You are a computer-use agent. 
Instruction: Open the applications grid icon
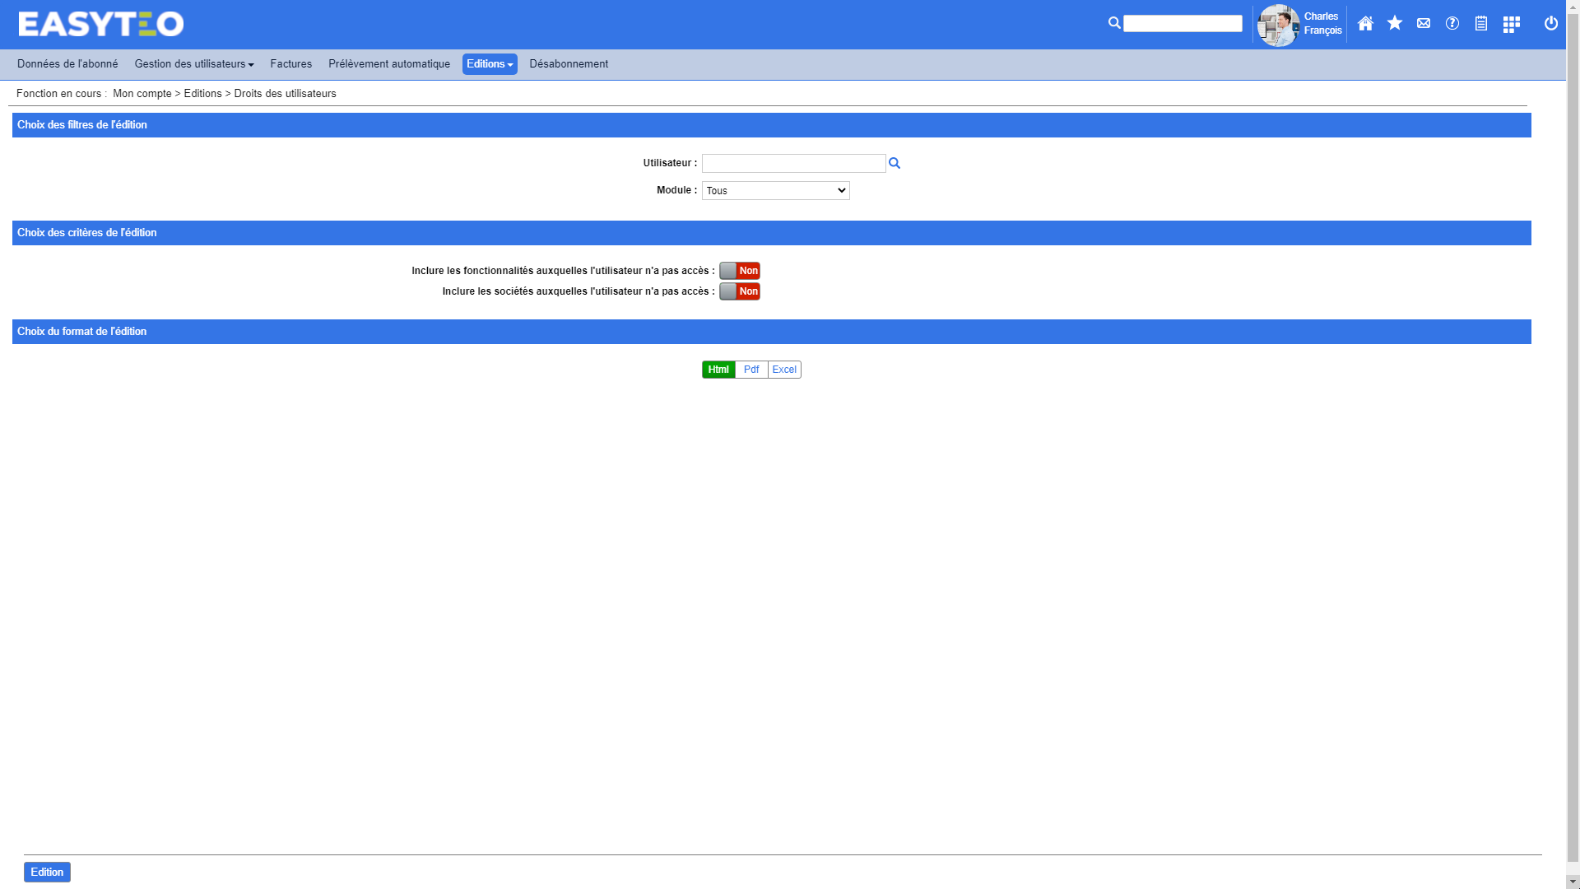click(1511, 25)
